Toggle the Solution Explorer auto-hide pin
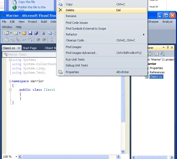The height and width of the screenshot is (159, 177). pyautogui.click(x=168, y=48)
